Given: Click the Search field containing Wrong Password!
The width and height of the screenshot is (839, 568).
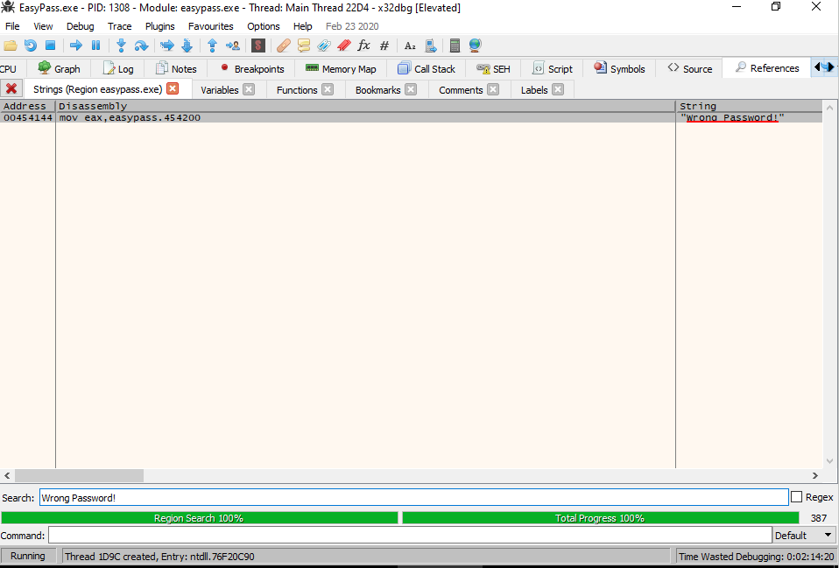Looking at the screenshot, I should pos(413,497).
